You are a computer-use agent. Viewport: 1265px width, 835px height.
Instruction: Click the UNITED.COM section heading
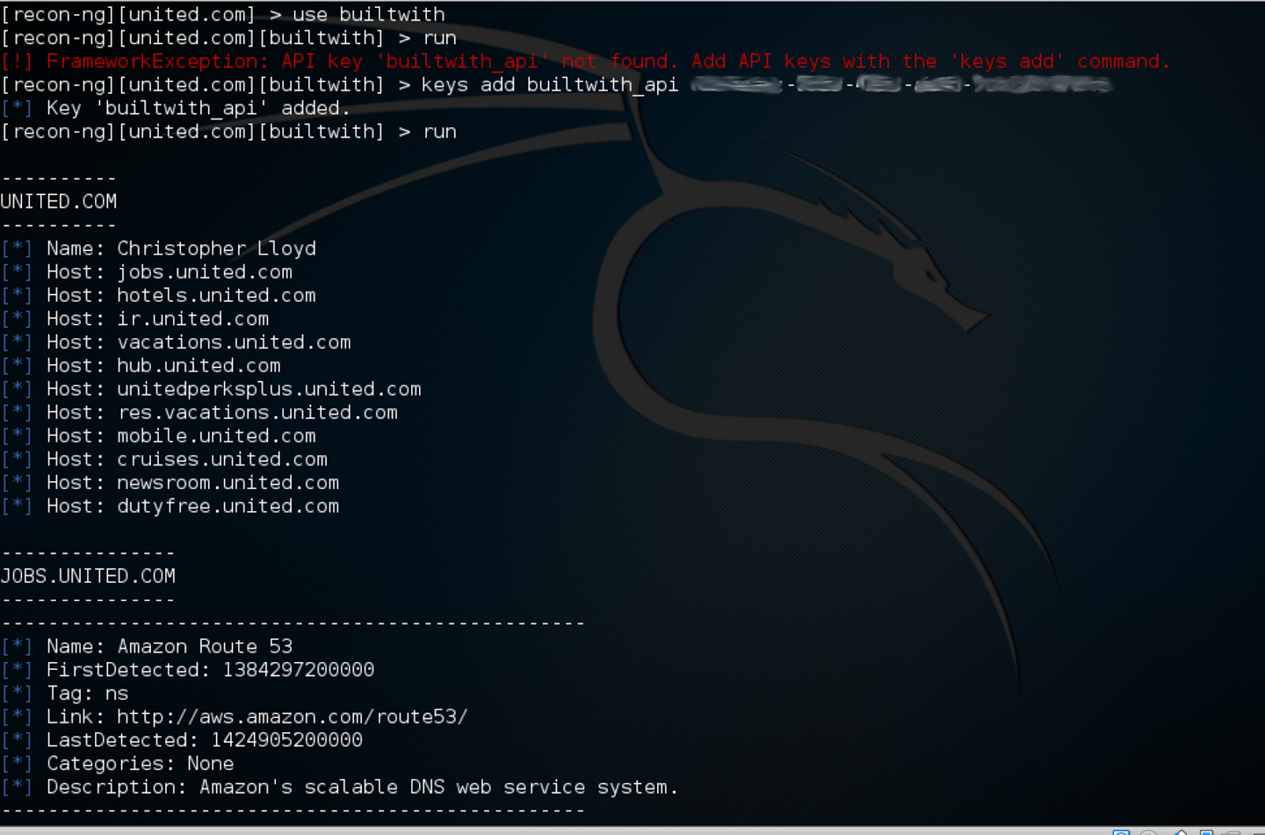(x=59, y=202)
